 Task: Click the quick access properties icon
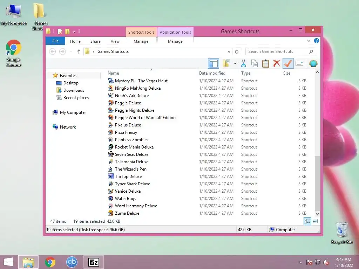pyautogui.click(x=60, y=31)
